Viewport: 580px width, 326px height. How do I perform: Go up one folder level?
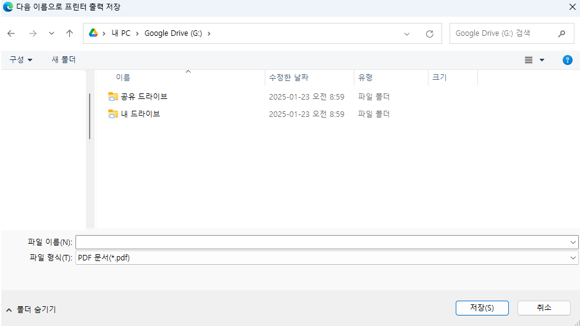point(69,33)
